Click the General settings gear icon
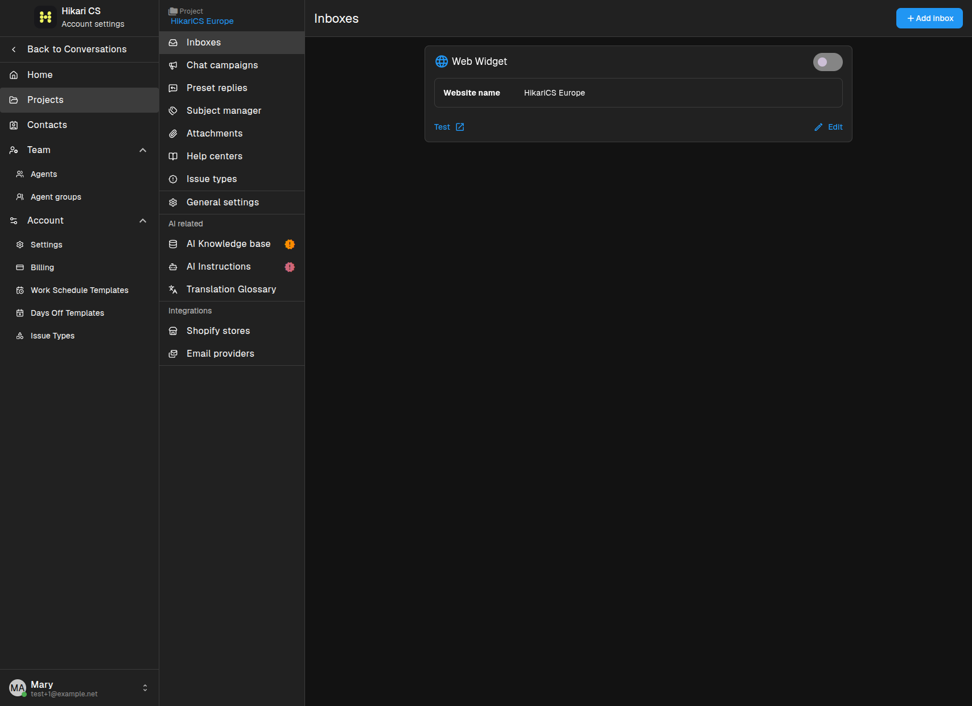 point(173,203)
